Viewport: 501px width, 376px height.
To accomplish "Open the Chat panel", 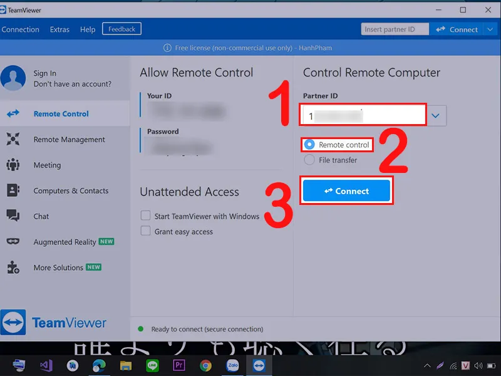I will [40, 216].
